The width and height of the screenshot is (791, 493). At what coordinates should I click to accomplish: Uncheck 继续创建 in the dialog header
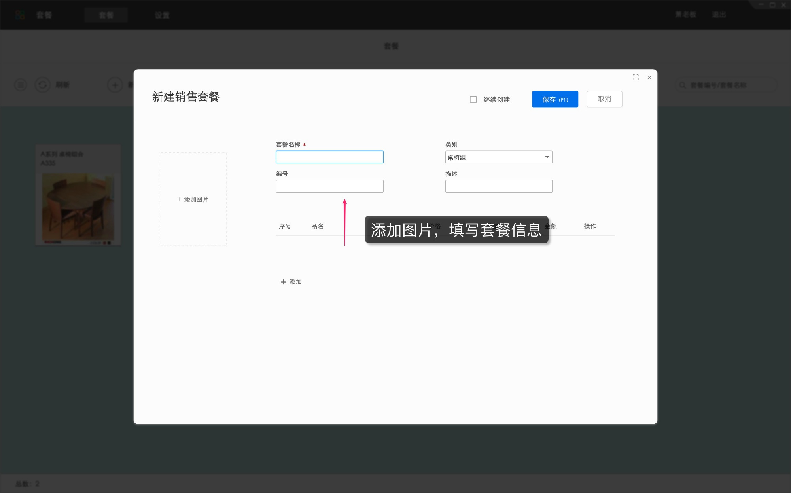tap(473, 99)
